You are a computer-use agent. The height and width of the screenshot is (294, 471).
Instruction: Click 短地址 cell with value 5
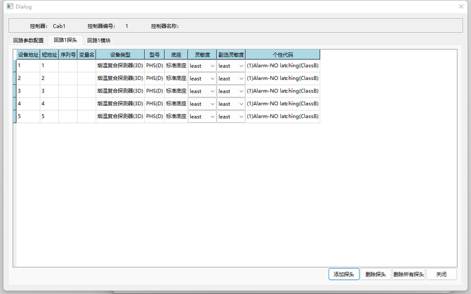[49, 116]
